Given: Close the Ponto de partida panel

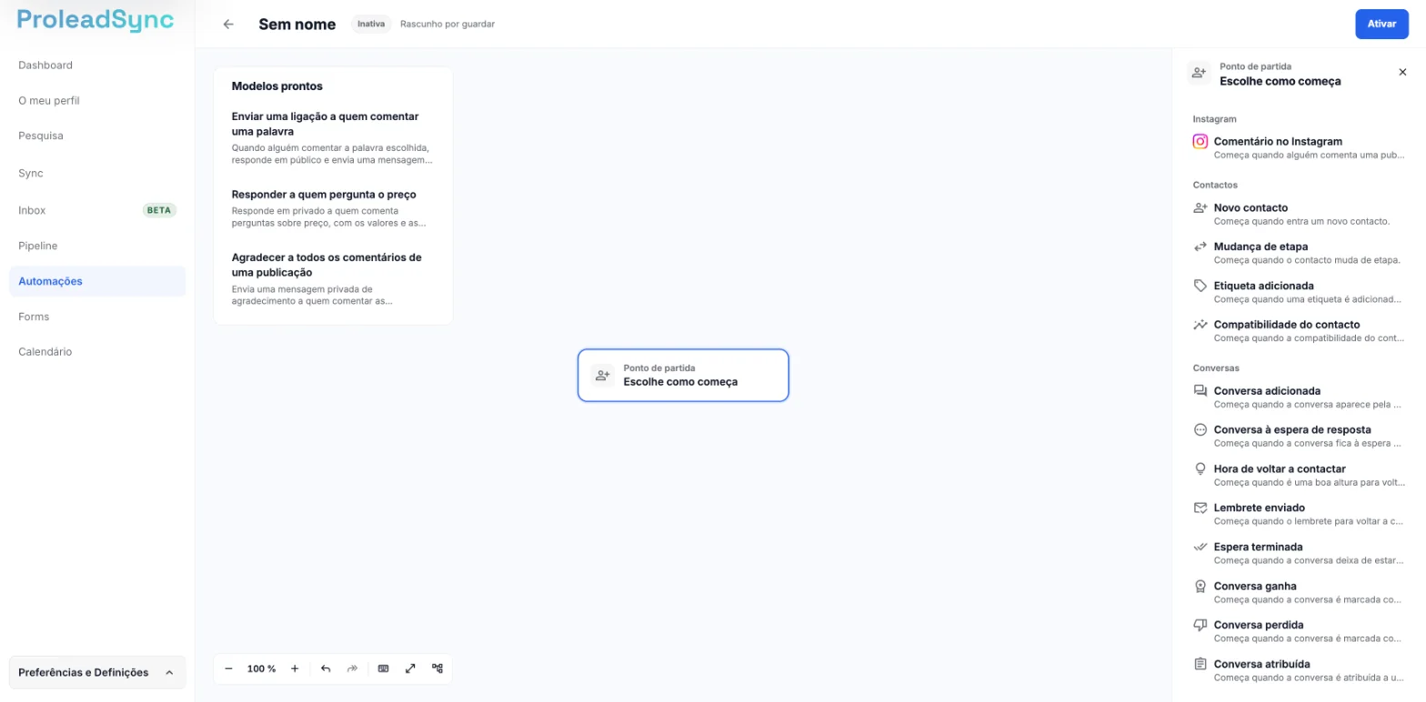Looking at the screenshot, I should pyautogui.click(x=1402, y=72).
